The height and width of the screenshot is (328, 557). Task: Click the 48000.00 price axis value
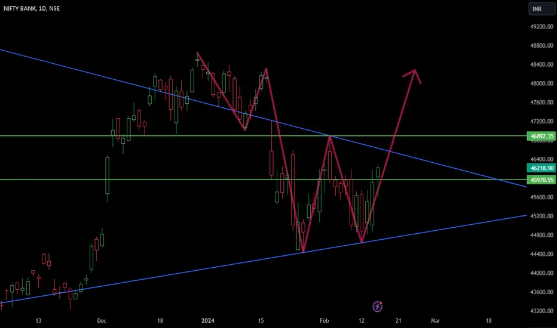pos(541,83)
